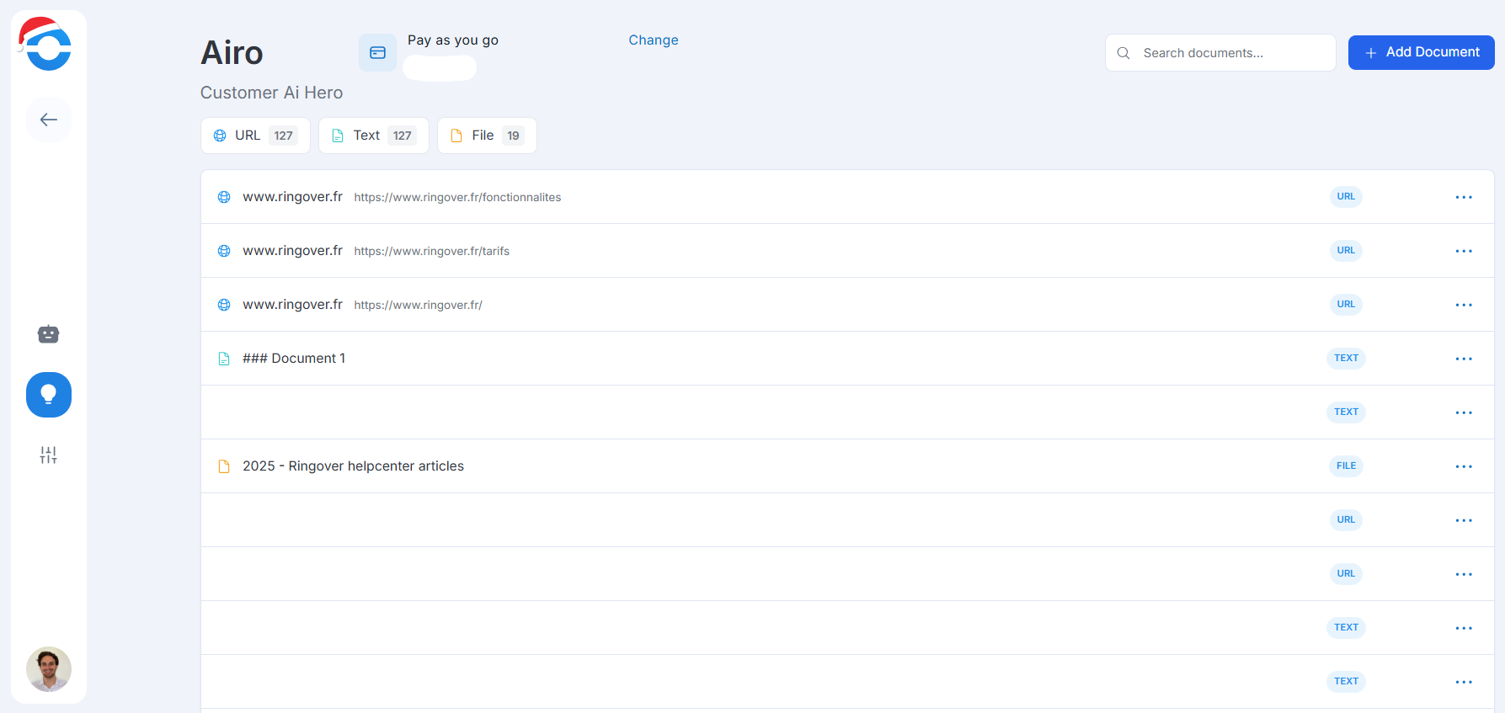This screenshot has height=713, width=1505.
Task: Select the lightbulb knowledge icon
Action: [49, 395]
